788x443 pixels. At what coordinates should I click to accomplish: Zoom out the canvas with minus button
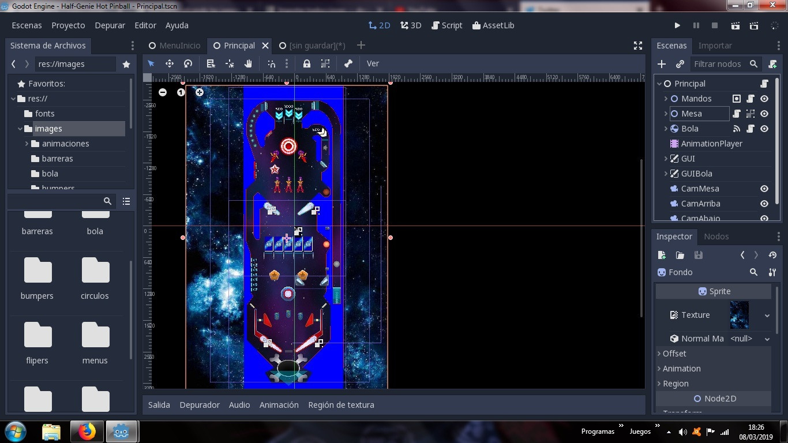tap(163, 92)
